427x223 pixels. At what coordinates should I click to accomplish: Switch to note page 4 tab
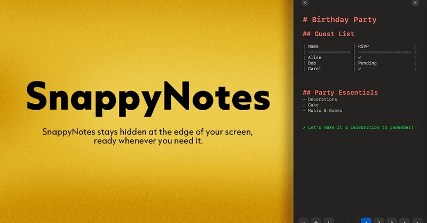(x=405, y=220)
